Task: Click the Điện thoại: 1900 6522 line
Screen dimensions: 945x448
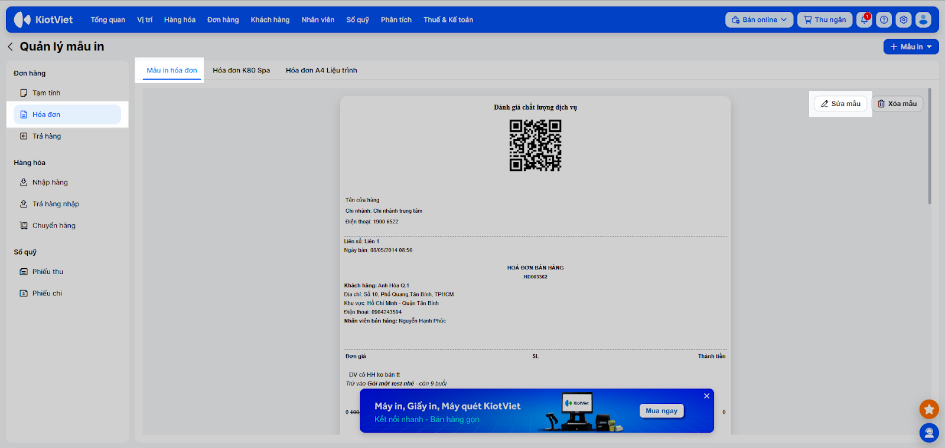Action: click(372, 222)
